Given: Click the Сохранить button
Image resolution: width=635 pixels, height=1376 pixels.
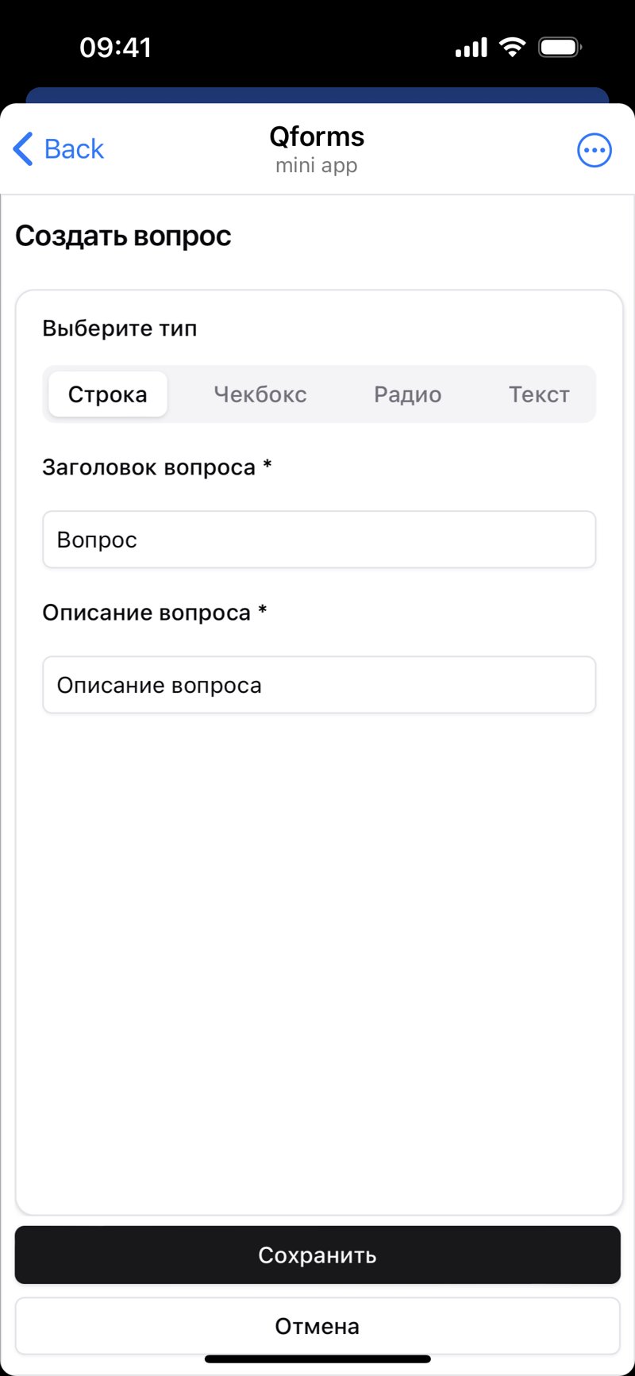Looking at the screenshot, I should tap(317, 1255).
